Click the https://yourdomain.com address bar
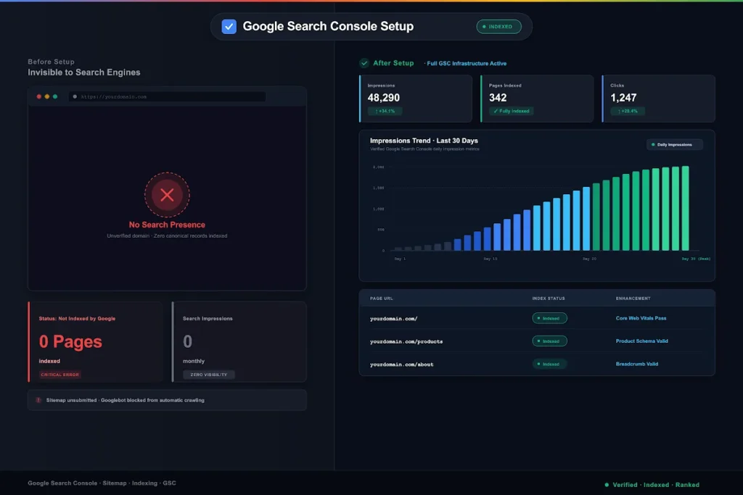Screen dimensions: 743x495 coord(167,96)
